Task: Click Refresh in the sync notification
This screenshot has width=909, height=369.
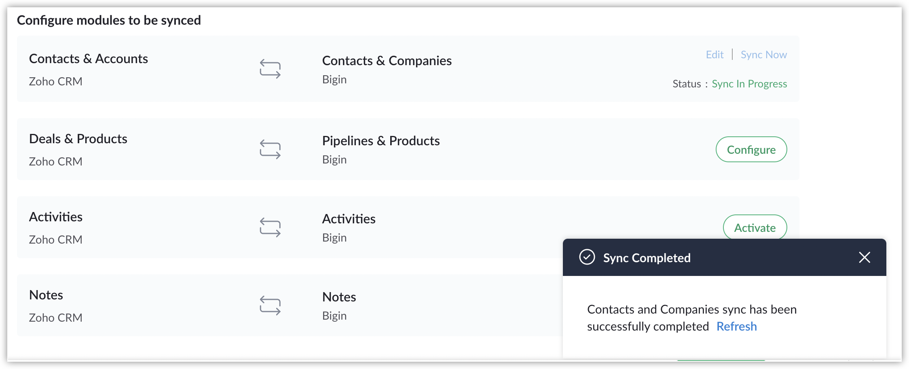Action: click(x=736, y=326)
